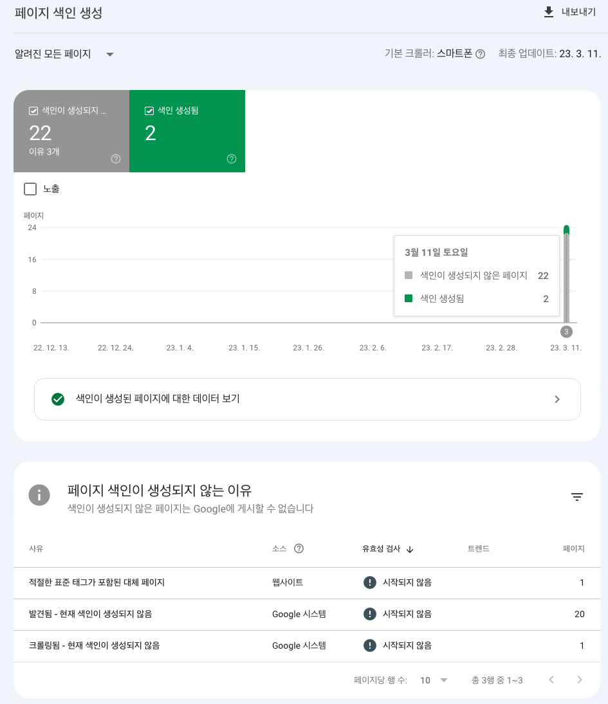This screenshot has width=608, height=704.
Task: Go to previous page of table
Action: (x=551, y=680)
